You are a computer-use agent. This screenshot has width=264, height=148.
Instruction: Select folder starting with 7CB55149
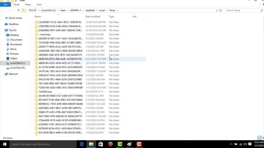click(x=61, y=88)
